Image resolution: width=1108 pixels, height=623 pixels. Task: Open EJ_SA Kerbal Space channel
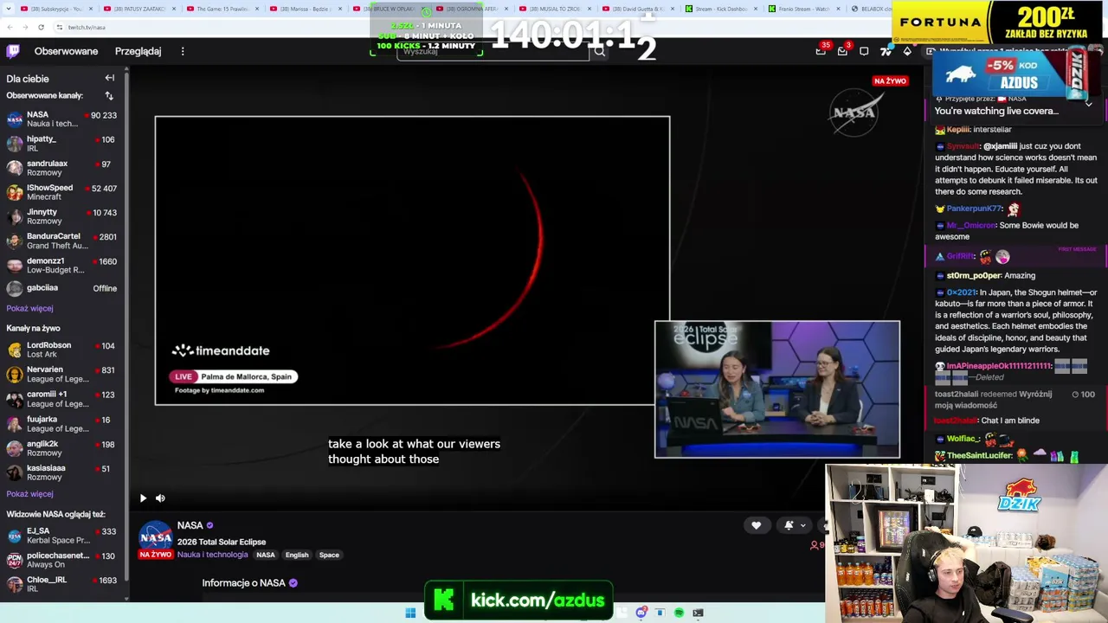[x=62, y=536]
